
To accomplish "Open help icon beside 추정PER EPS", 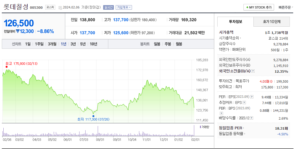I will tap(244, 103).
